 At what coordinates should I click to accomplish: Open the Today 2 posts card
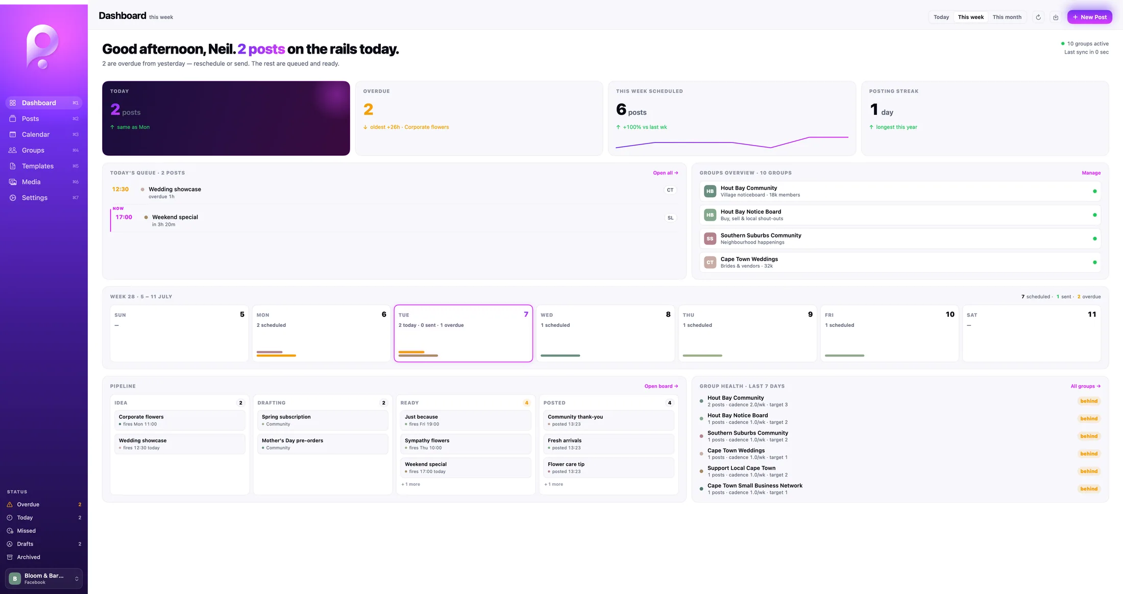(x=226, y=118)
